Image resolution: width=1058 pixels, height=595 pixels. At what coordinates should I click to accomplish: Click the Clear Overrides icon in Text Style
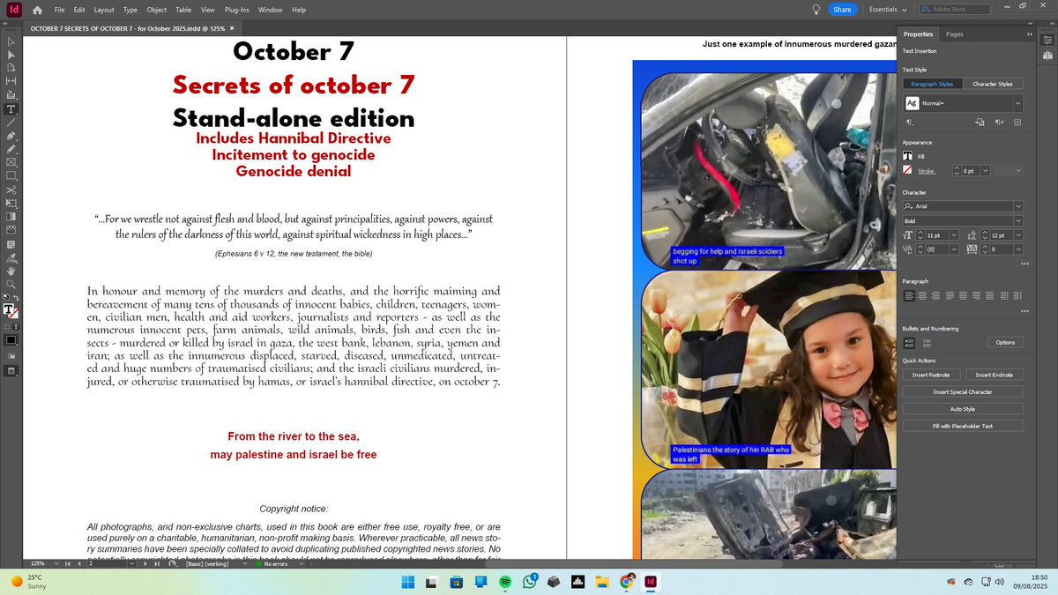click(x=998, y=122)
